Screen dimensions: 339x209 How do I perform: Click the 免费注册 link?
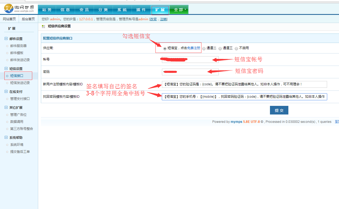click(x=194, y=48)
